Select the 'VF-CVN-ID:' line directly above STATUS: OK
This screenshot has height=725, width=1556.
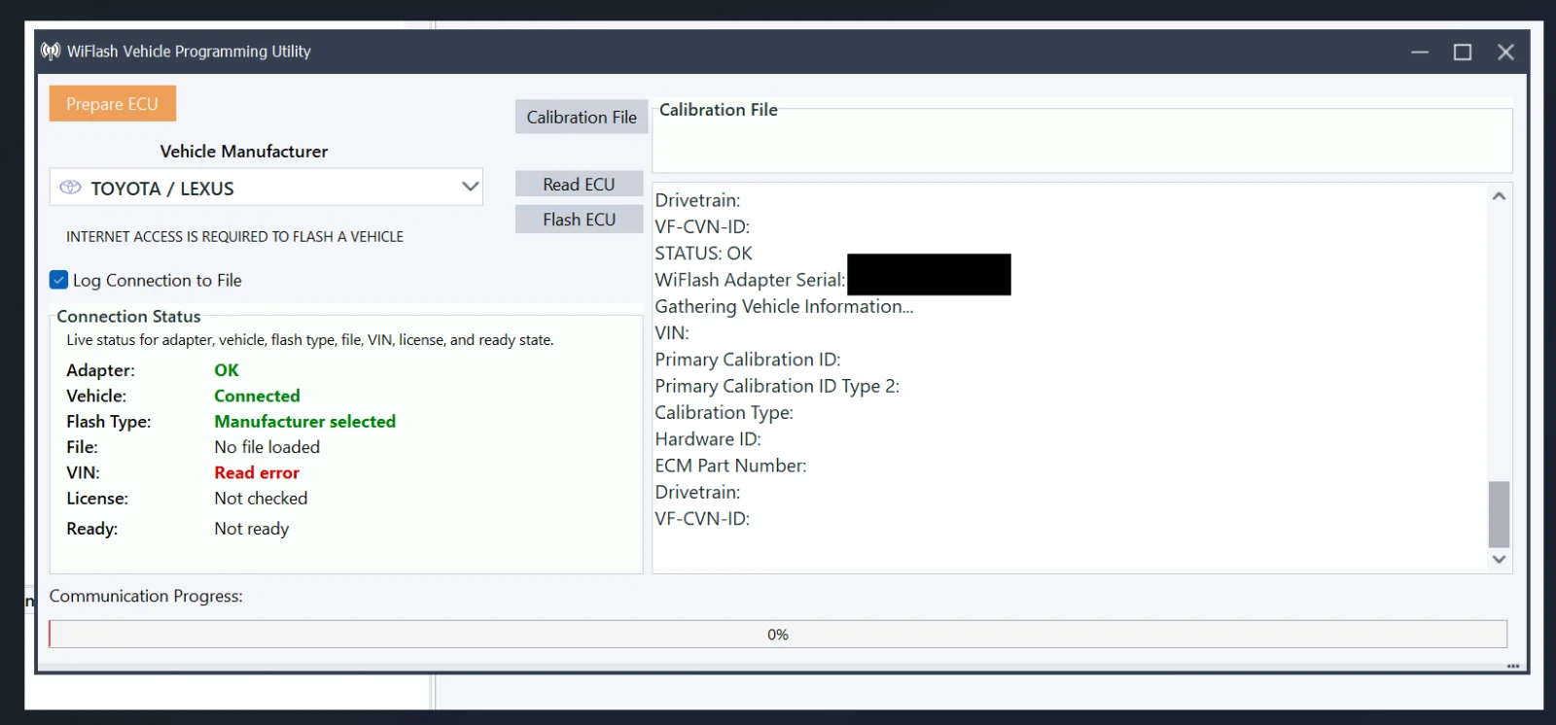click(702, 227)
